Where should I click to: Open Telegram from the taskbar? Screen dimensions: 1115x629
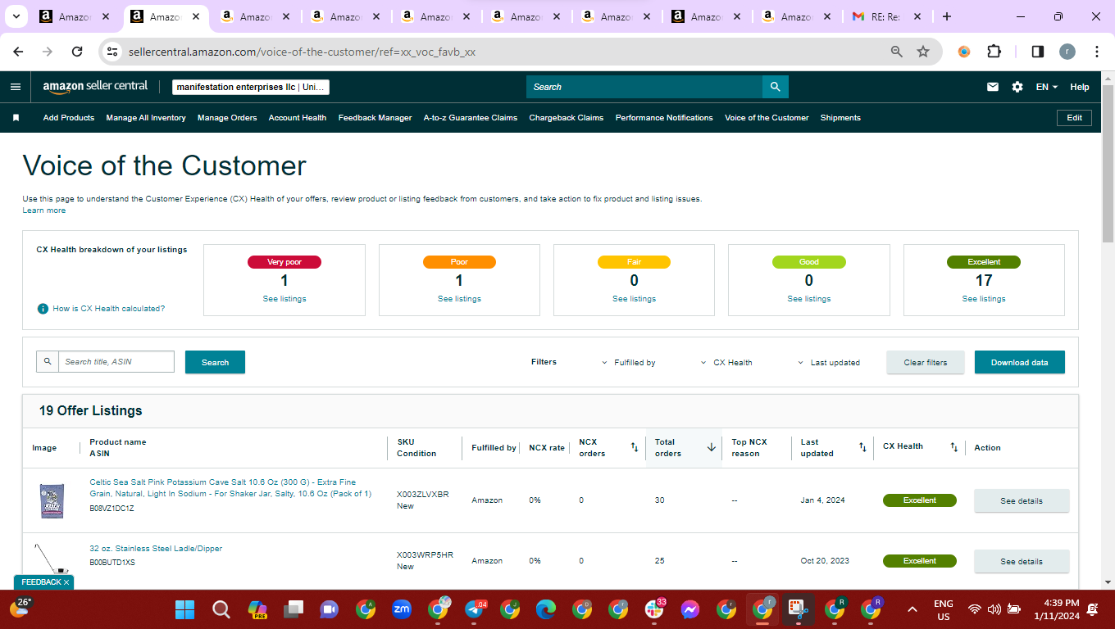(475, 609)
